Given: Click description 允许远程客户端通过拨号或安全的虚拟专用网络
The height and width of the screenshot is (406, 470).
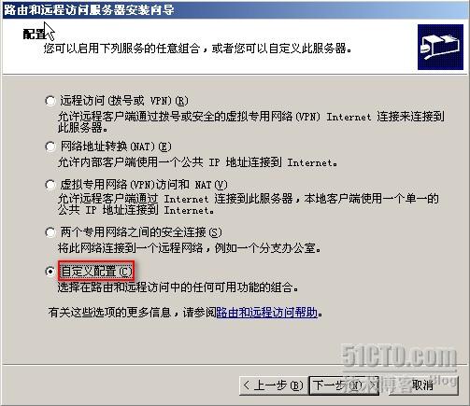Looking at the screenshot, I should click(251, 121).
